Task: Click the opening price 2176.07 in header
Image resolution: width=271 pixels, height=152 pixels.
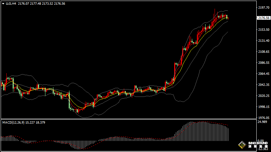Action: tap(24, 3)
